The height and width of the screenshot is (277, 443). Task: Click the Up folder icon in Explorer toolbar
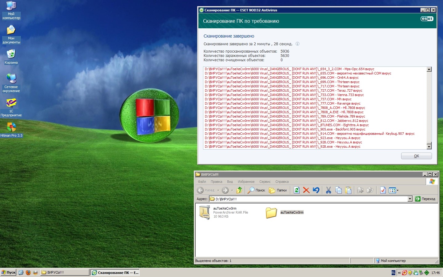click(x=239, y=190)
